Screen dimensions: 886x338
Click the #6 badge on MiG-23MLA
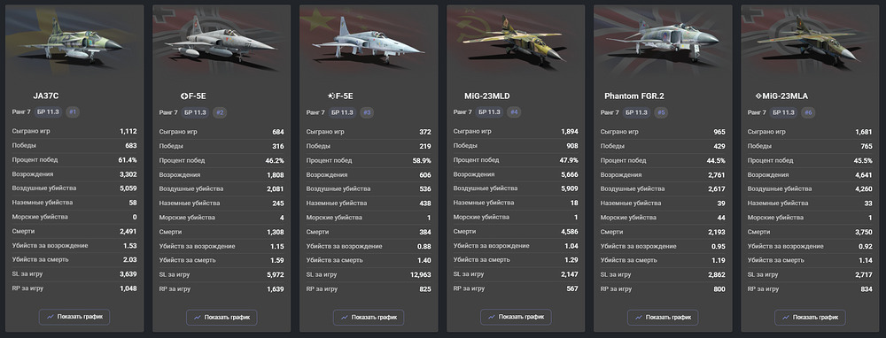pos(808,112)
